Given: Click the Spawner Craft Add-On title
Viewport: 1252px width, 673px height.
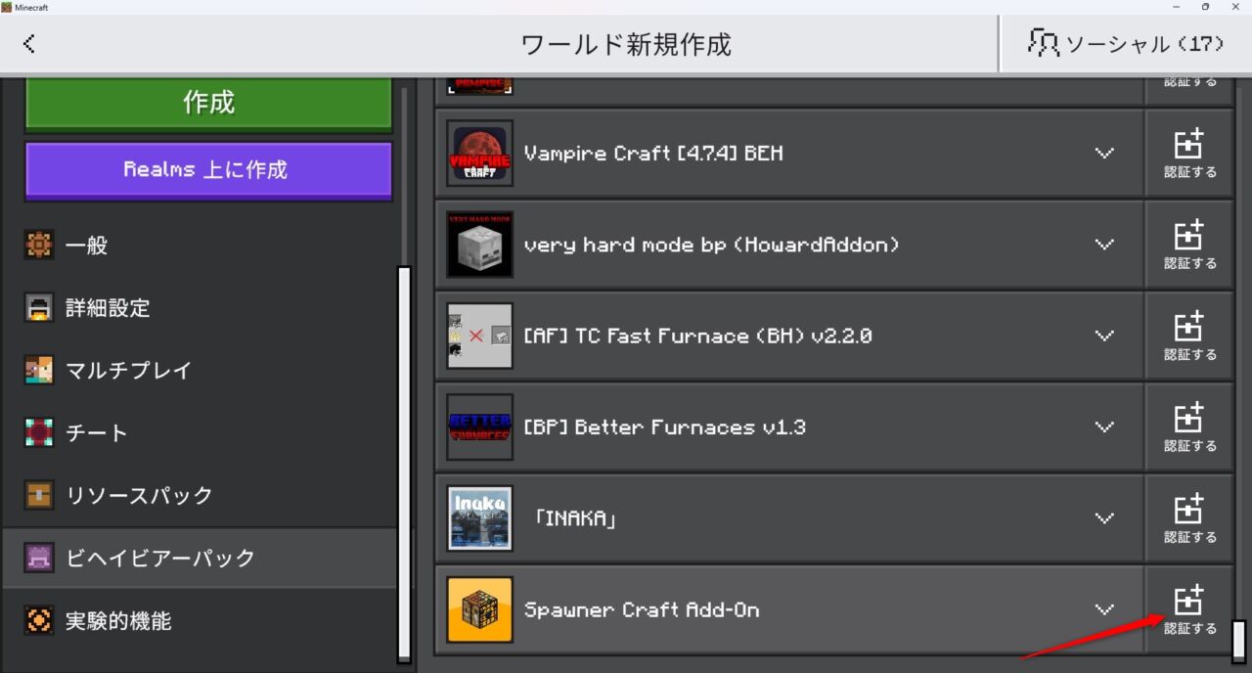Looking at the screenshot, I should 642,610.
